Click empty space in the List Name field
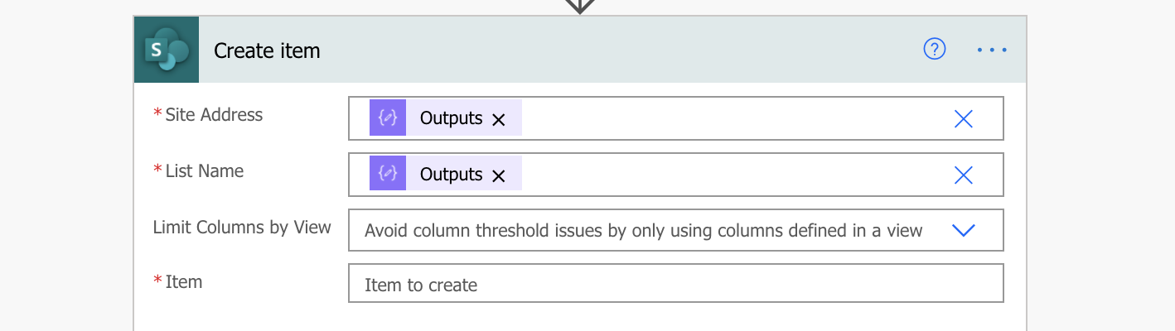This screenshot has width=1175, height=331. click(729, 175)
